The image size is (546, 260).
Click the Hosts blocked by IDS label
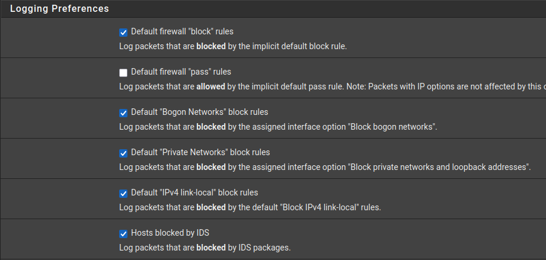(x=170, y=233)
